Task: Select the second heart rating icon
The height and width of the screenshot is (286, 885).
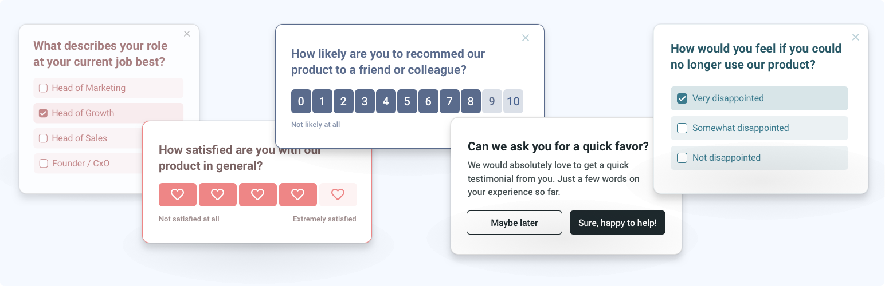Action: tap(217, 194)
